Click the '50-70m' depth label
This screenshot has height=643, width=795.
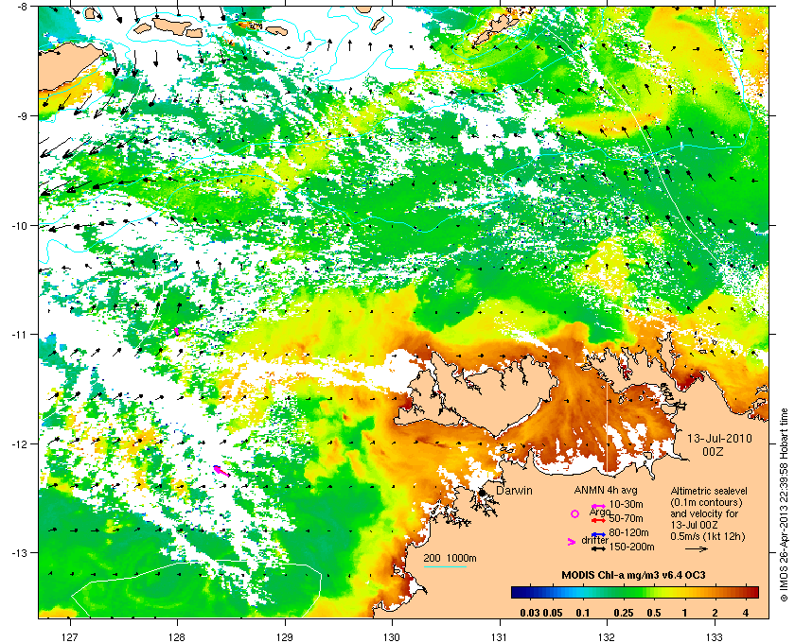(626, 519)
